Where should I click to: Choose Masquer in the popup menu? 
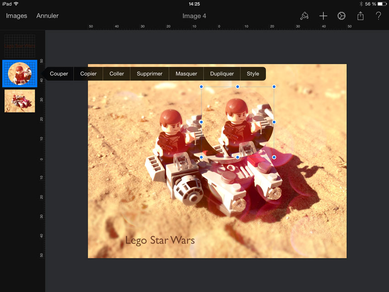pos(186,74)
